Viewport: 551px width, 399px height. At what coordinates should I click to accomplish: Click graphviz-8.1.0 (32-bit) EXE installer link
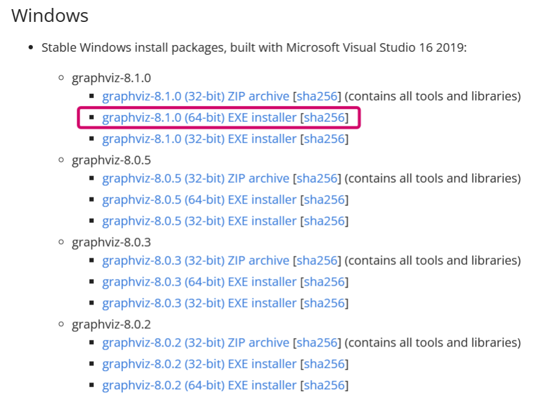coord(199,139)
